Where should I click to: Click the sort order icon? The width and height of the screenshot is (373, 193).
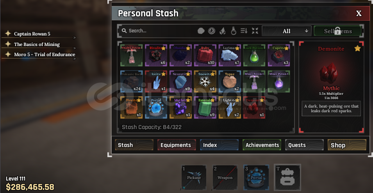244,31
